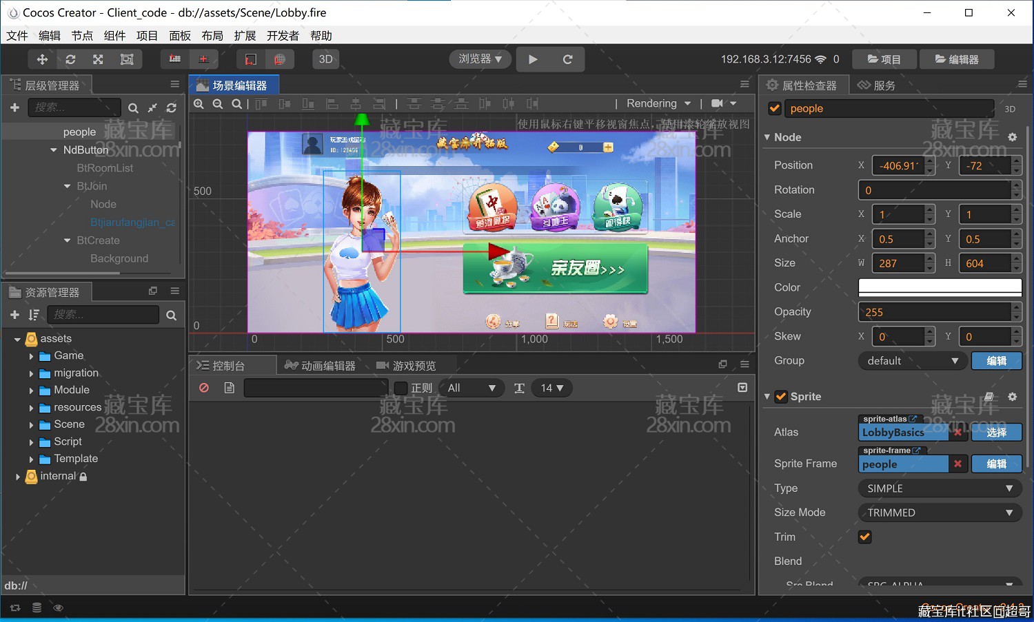Open the Sprite component help docs icon
The image size is (1034, 622).
coord(989,397)
